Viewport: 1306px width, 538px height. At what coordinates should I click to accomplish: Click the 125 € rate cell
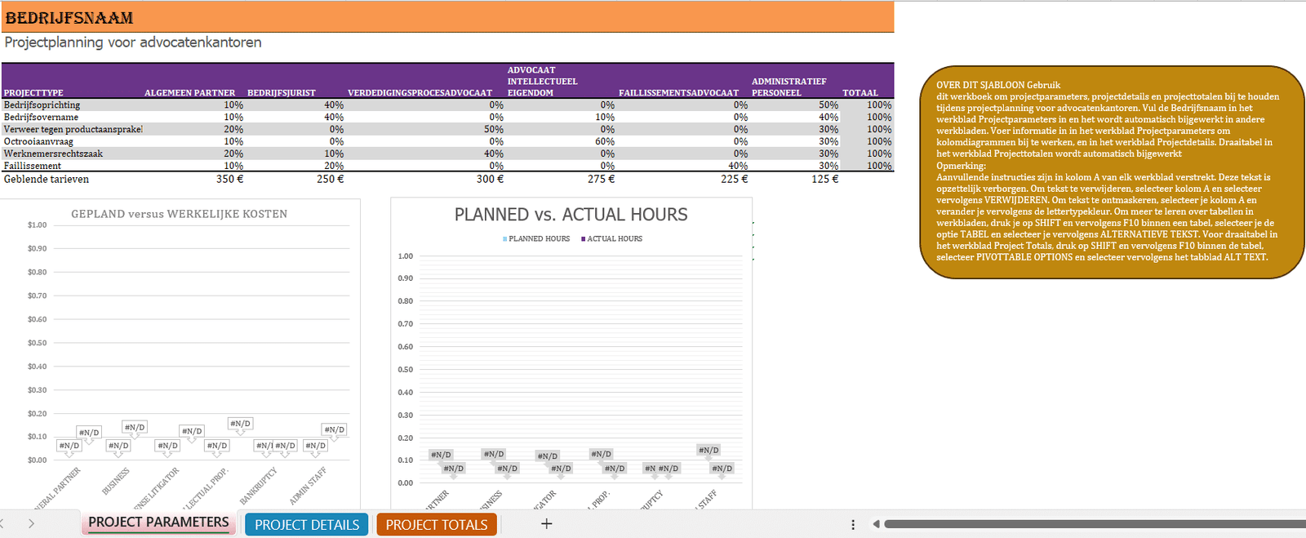tap(824, 179)
